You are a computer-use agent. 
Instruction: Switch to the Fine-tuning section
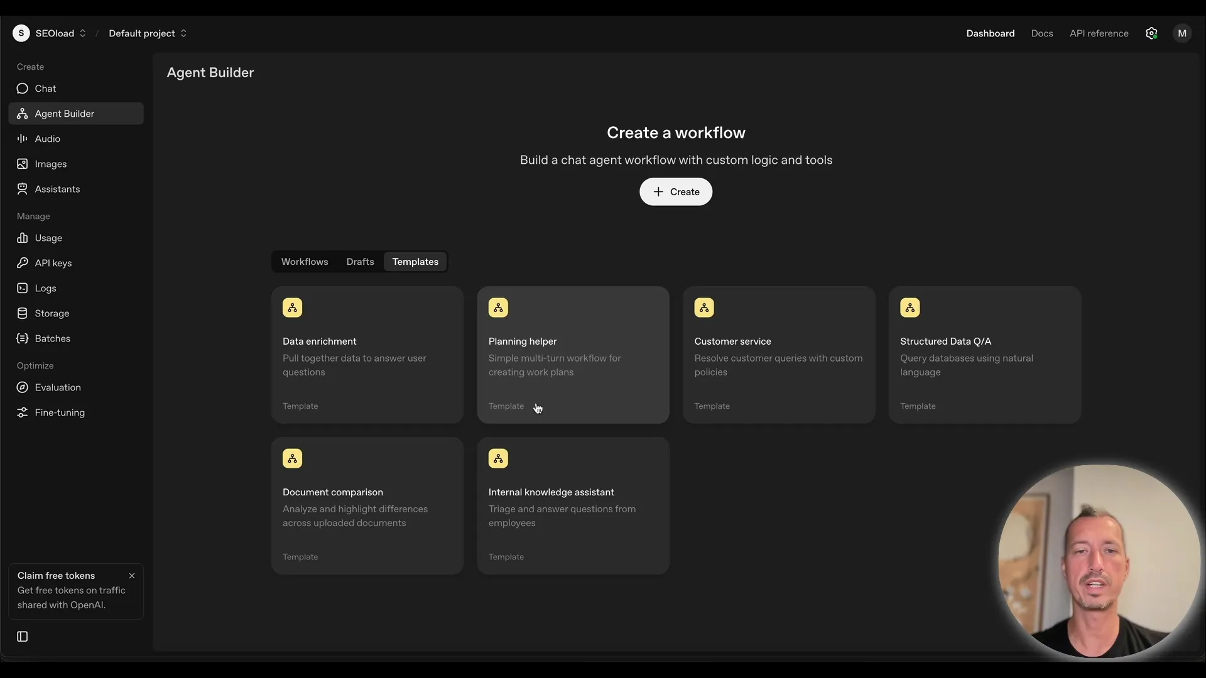point(60,412)
